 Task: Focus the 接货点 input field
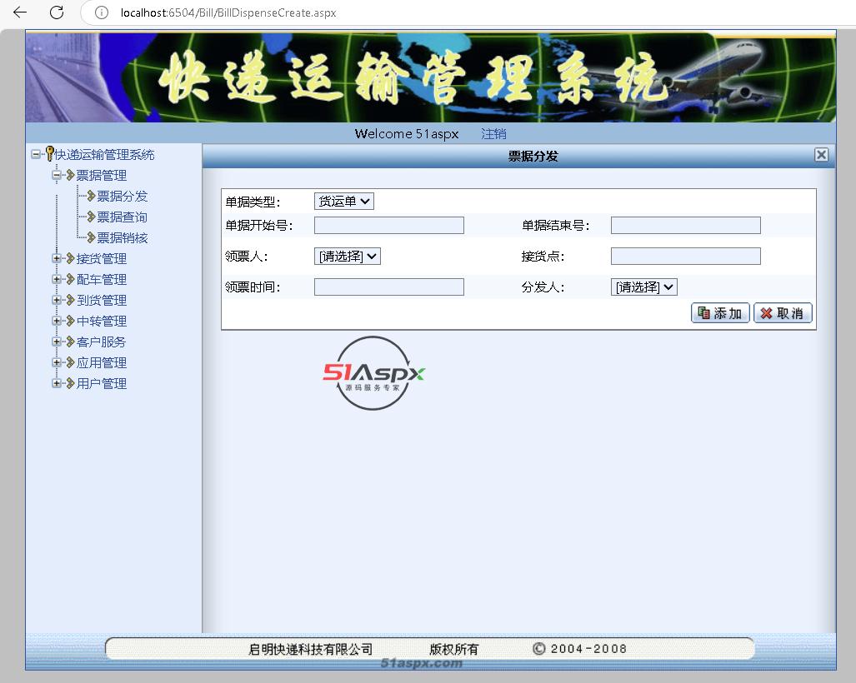[686, 256]
